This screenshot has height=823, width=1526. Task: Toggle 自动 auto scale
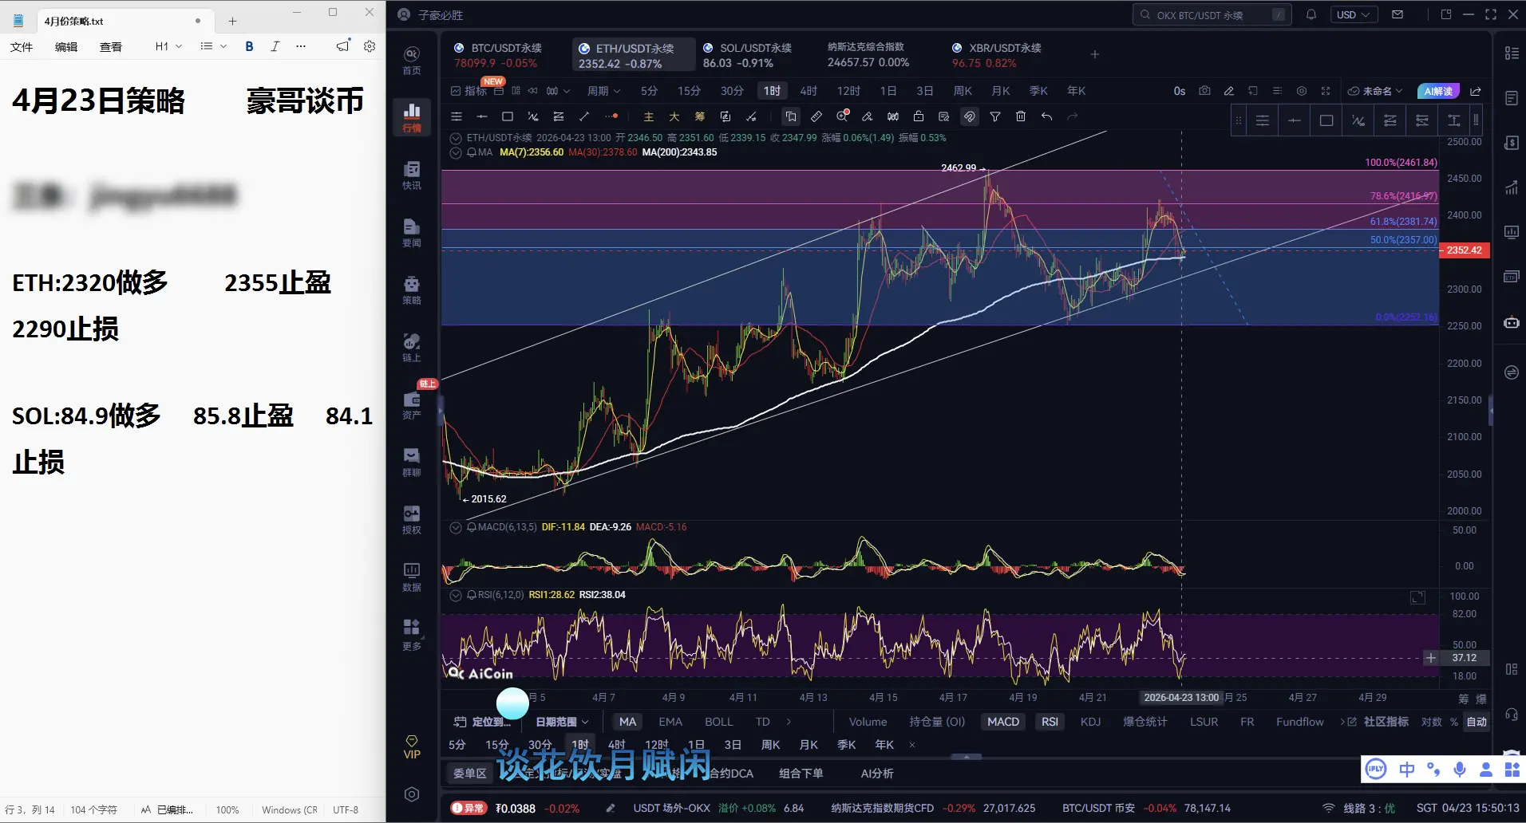click(x=1477, y=722)
